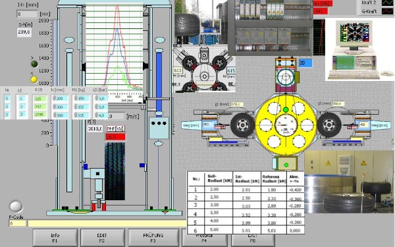Click the stepper beside FG[kg] value 155
The image size is (395, 247).
tap(75, 107)
